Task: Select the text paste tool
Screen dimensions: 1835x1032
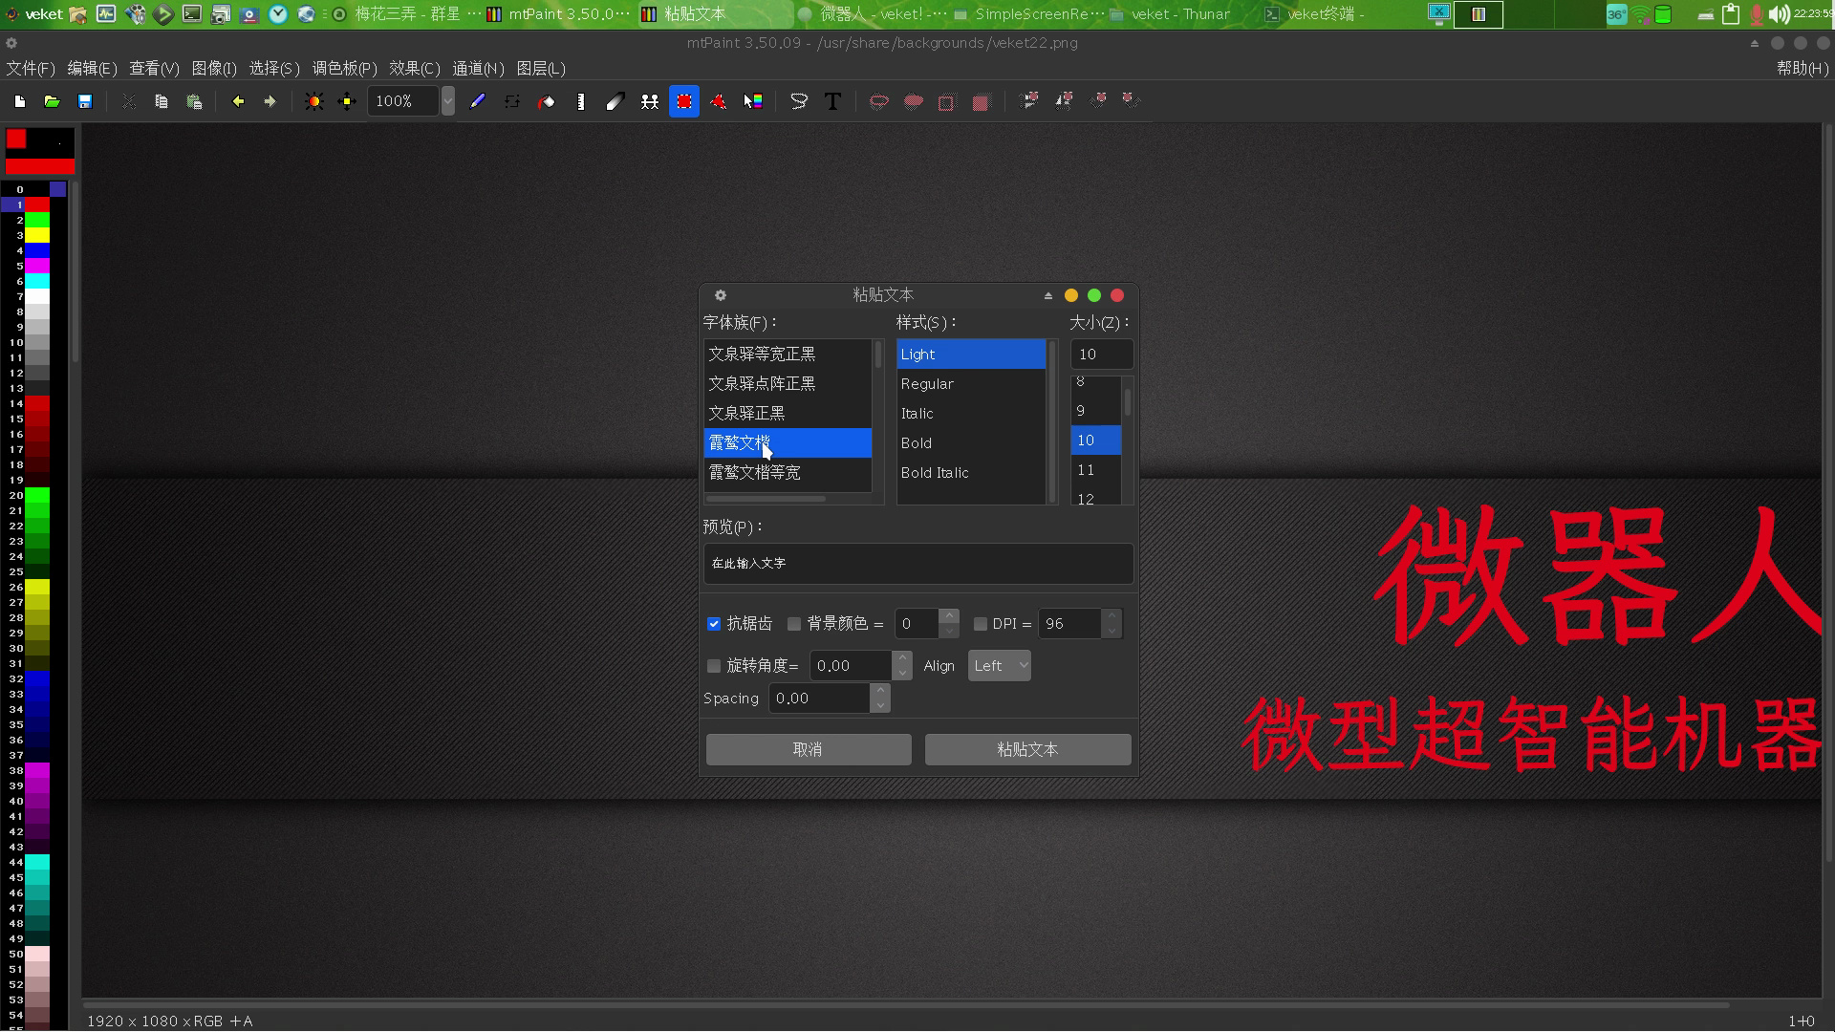Action: [x=832, y=101]
